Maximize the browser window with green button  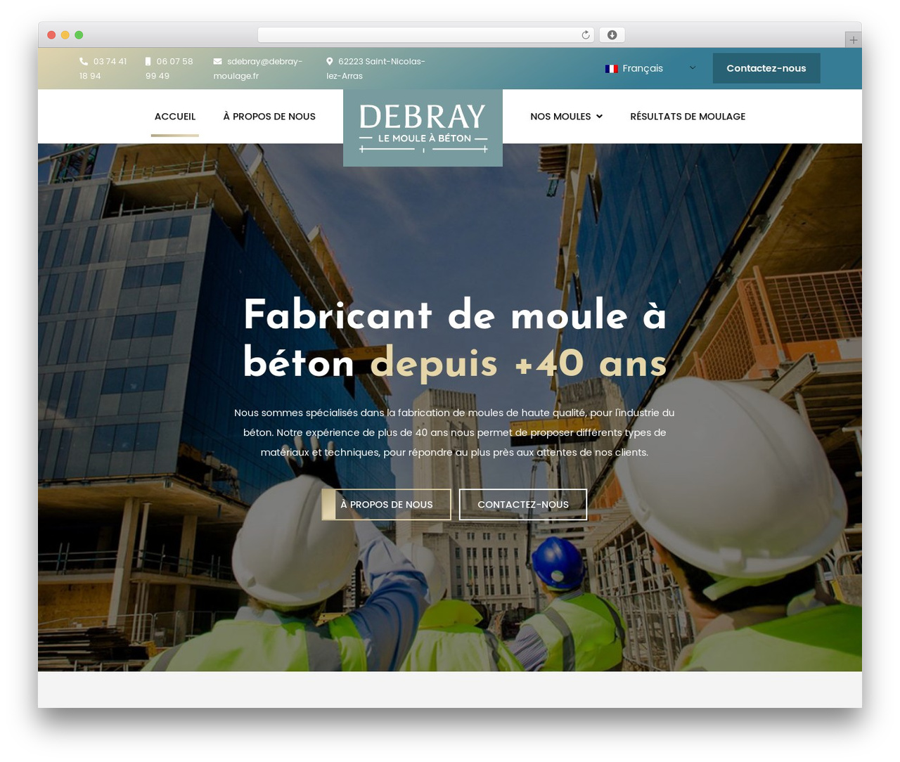[79, 35]
